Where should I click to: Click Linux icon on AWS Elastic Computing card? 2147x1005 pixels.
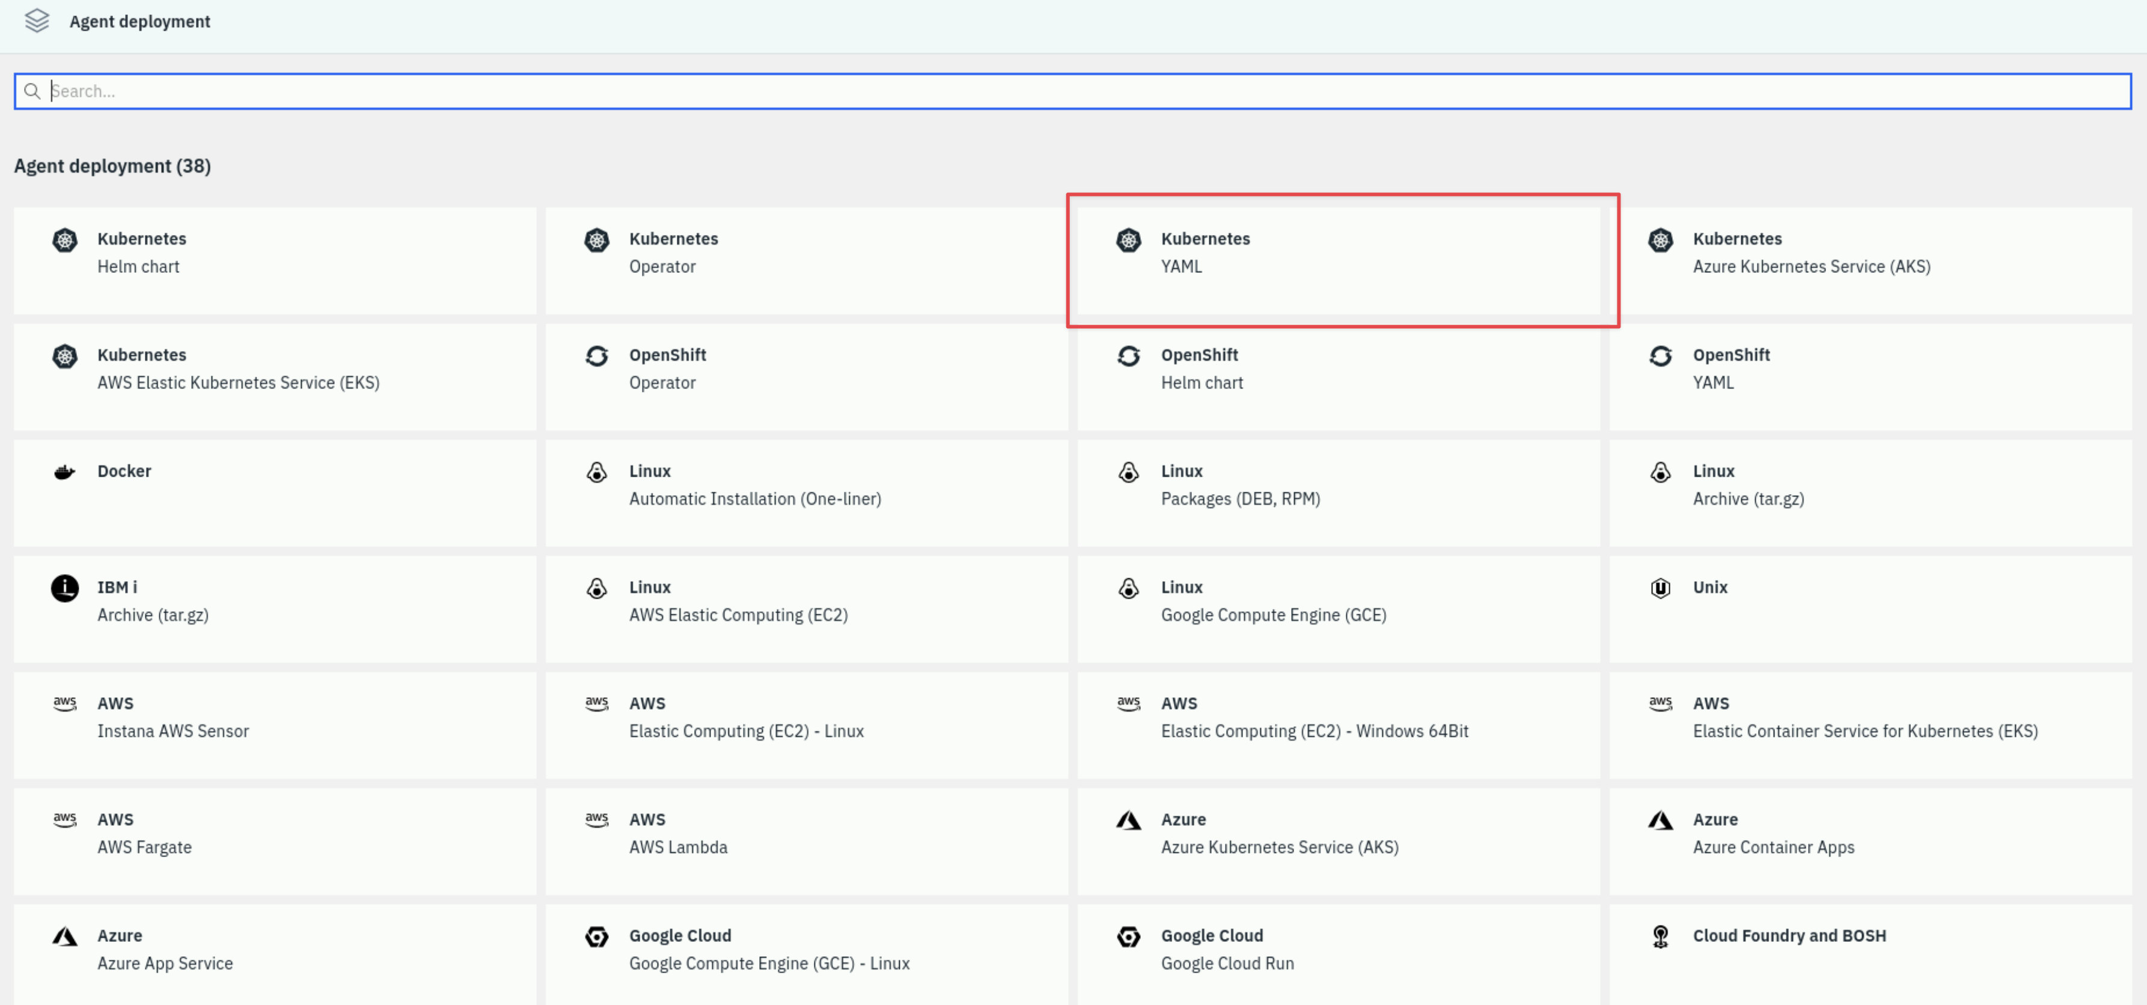597,588
